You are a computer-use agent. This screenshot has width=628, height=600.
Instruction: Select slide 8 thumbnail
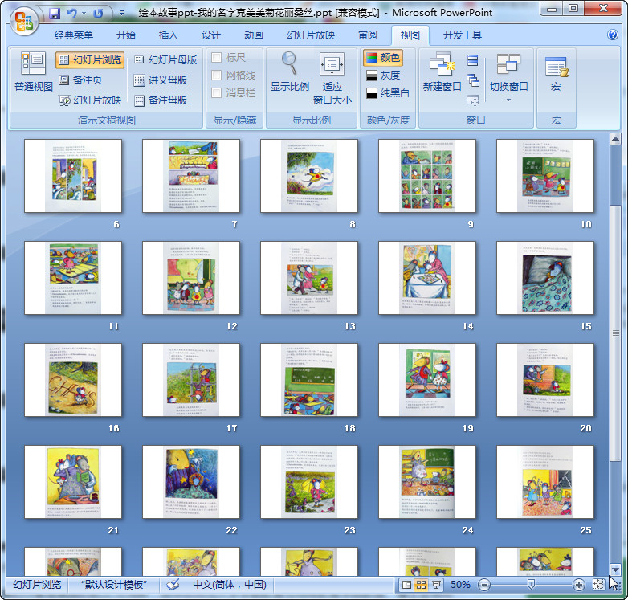coord(309,176)
